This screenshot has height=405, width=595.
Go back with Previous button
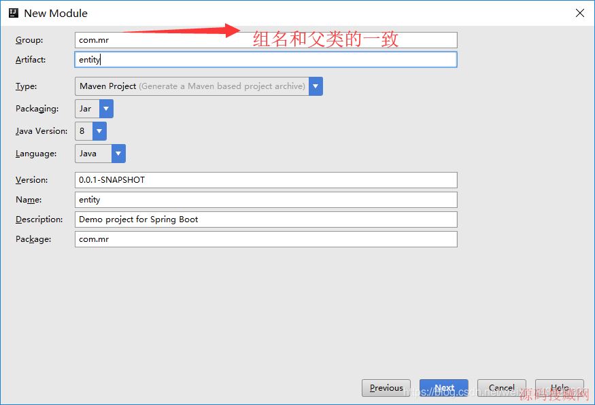386,387
